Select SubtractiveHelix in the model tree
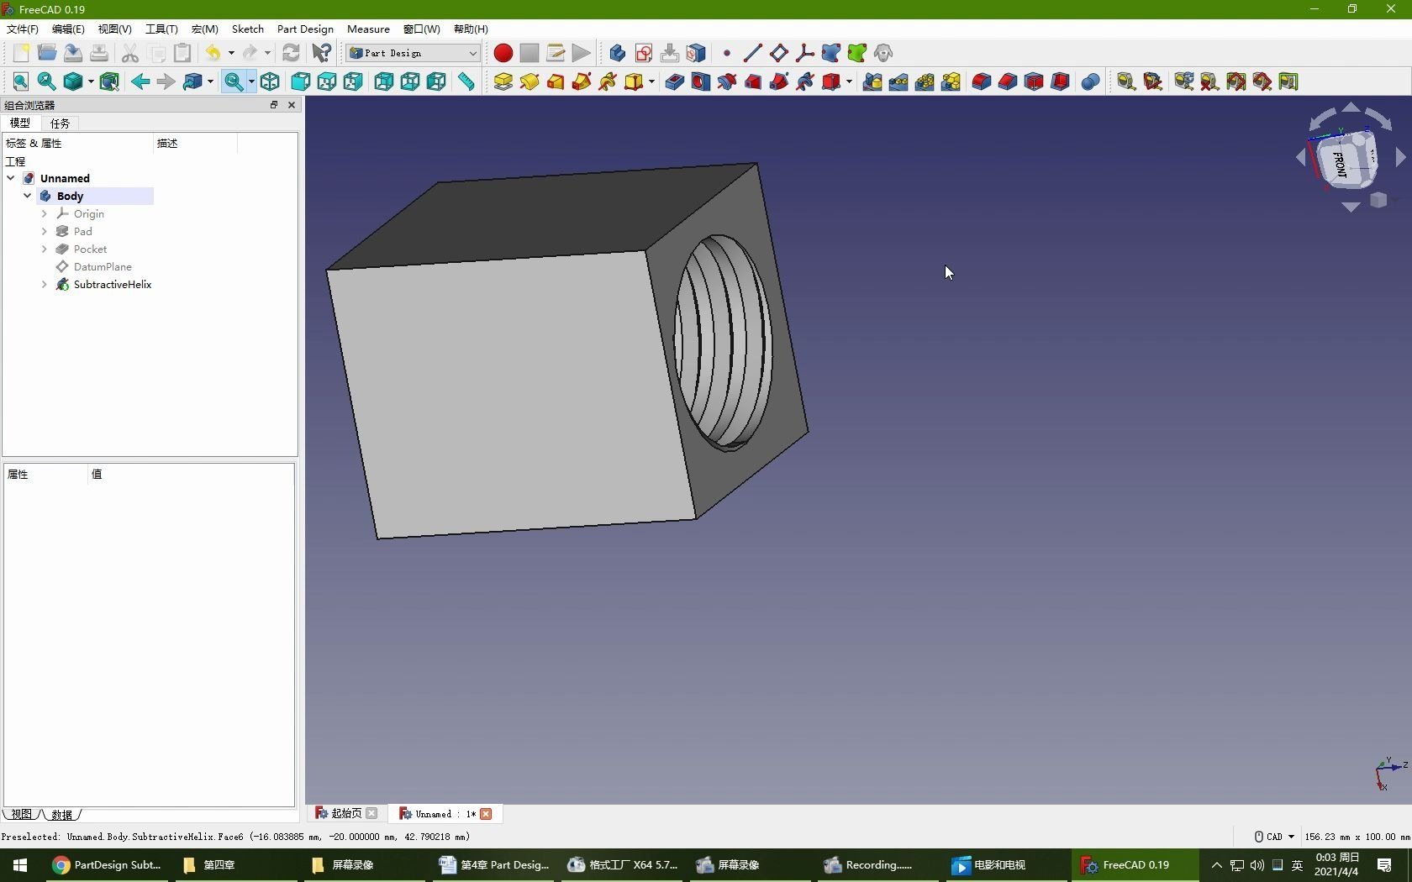The height and width of the screenshot is (882, 1412). click(x=113, y=285)
